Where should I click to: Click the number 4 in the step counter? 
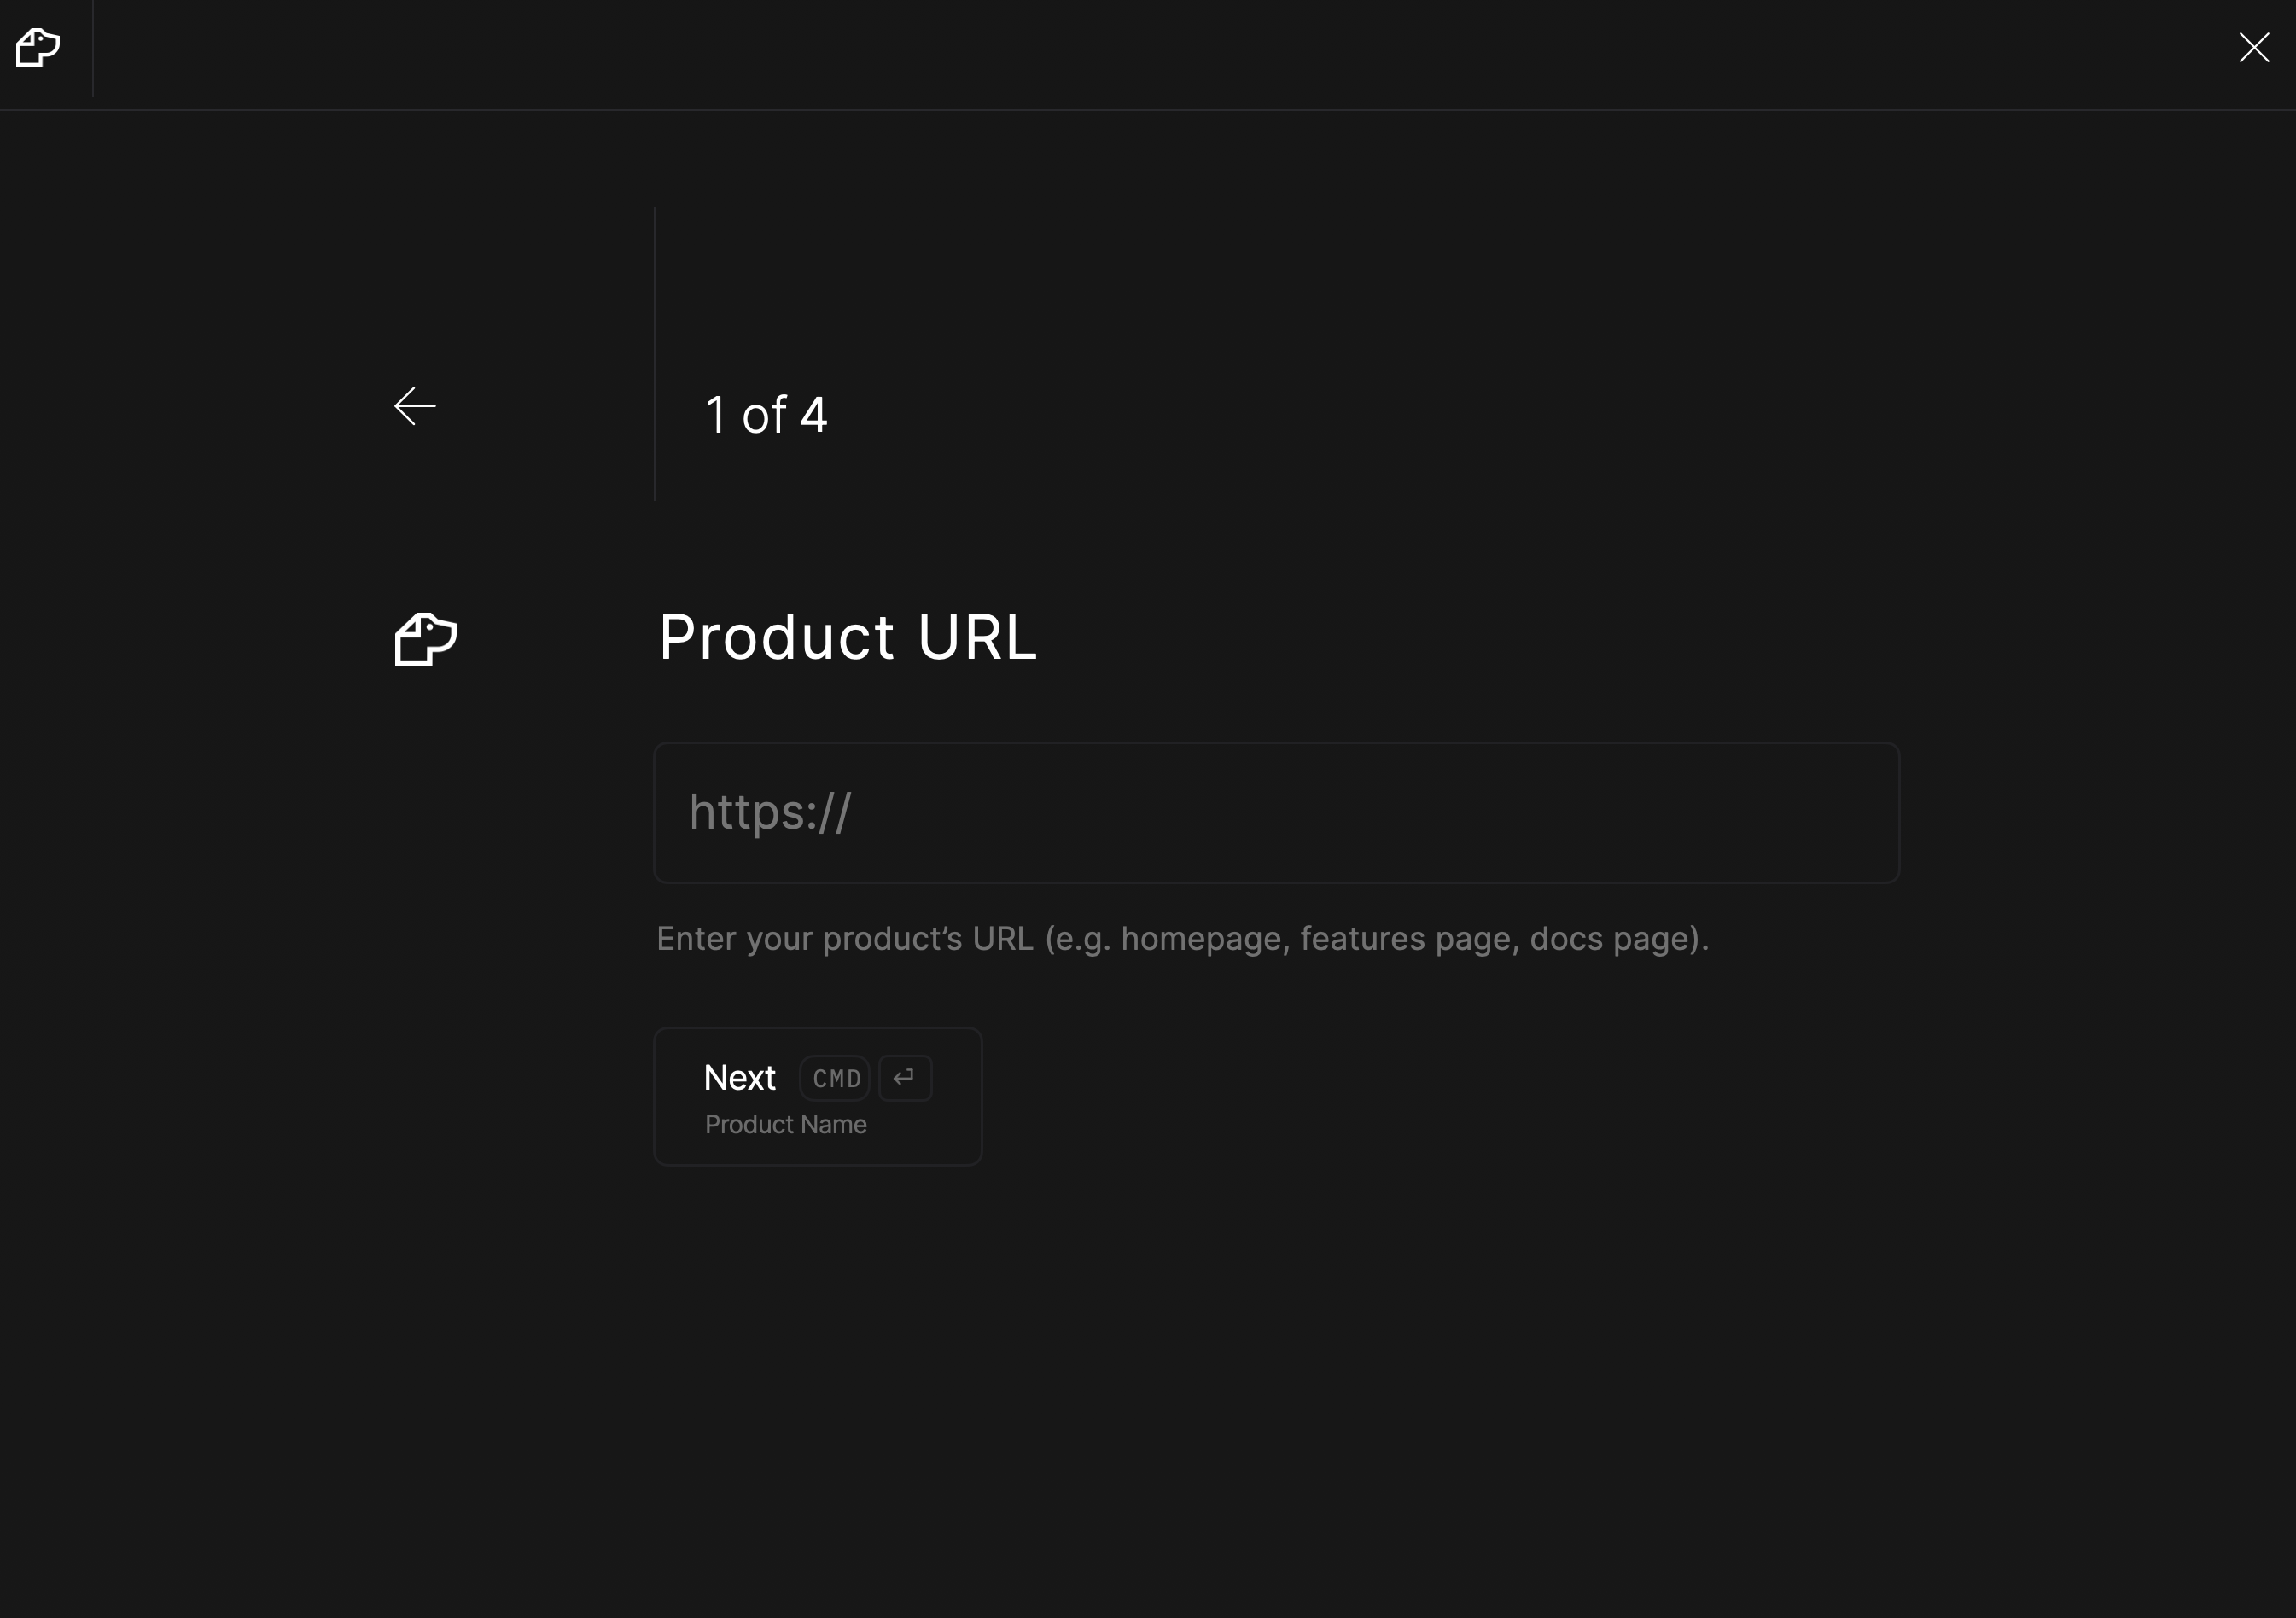[814, 415]
